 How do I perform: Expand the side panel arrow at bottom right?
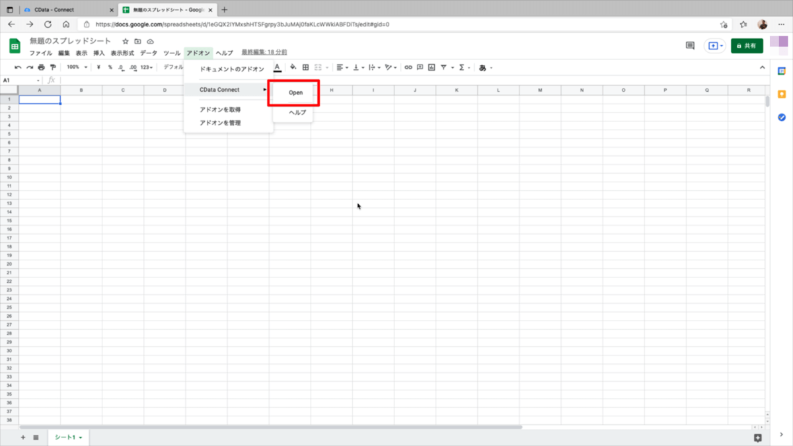[x=782, y=435]
